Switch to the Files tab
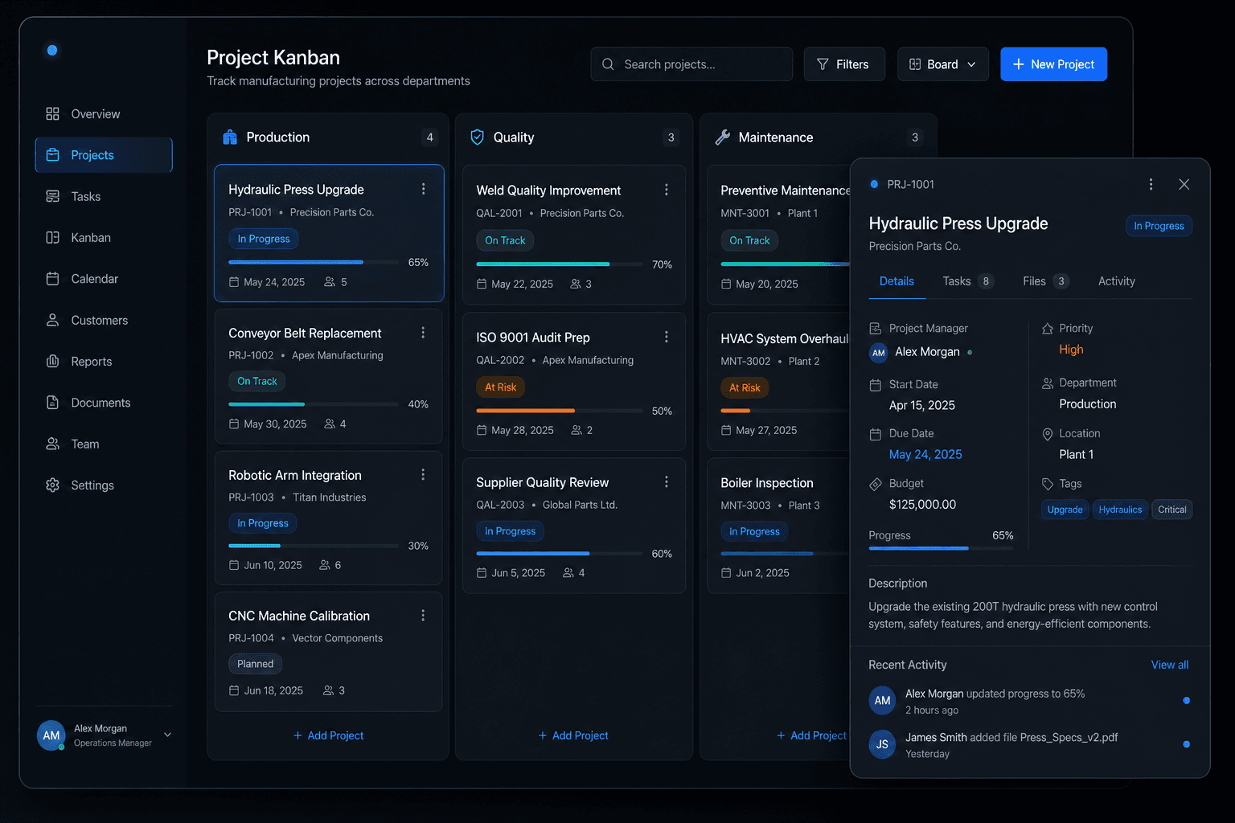Viewport: 1235px width, 823px height. [1045, 281]
